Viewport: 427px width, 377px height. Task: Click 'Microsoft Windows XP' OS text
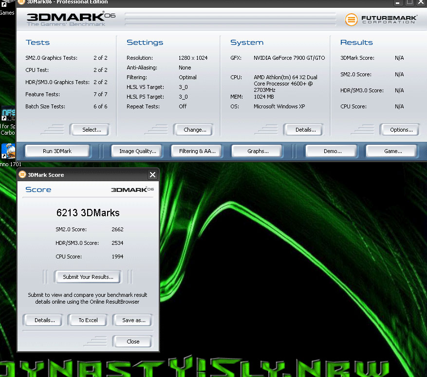279,106
